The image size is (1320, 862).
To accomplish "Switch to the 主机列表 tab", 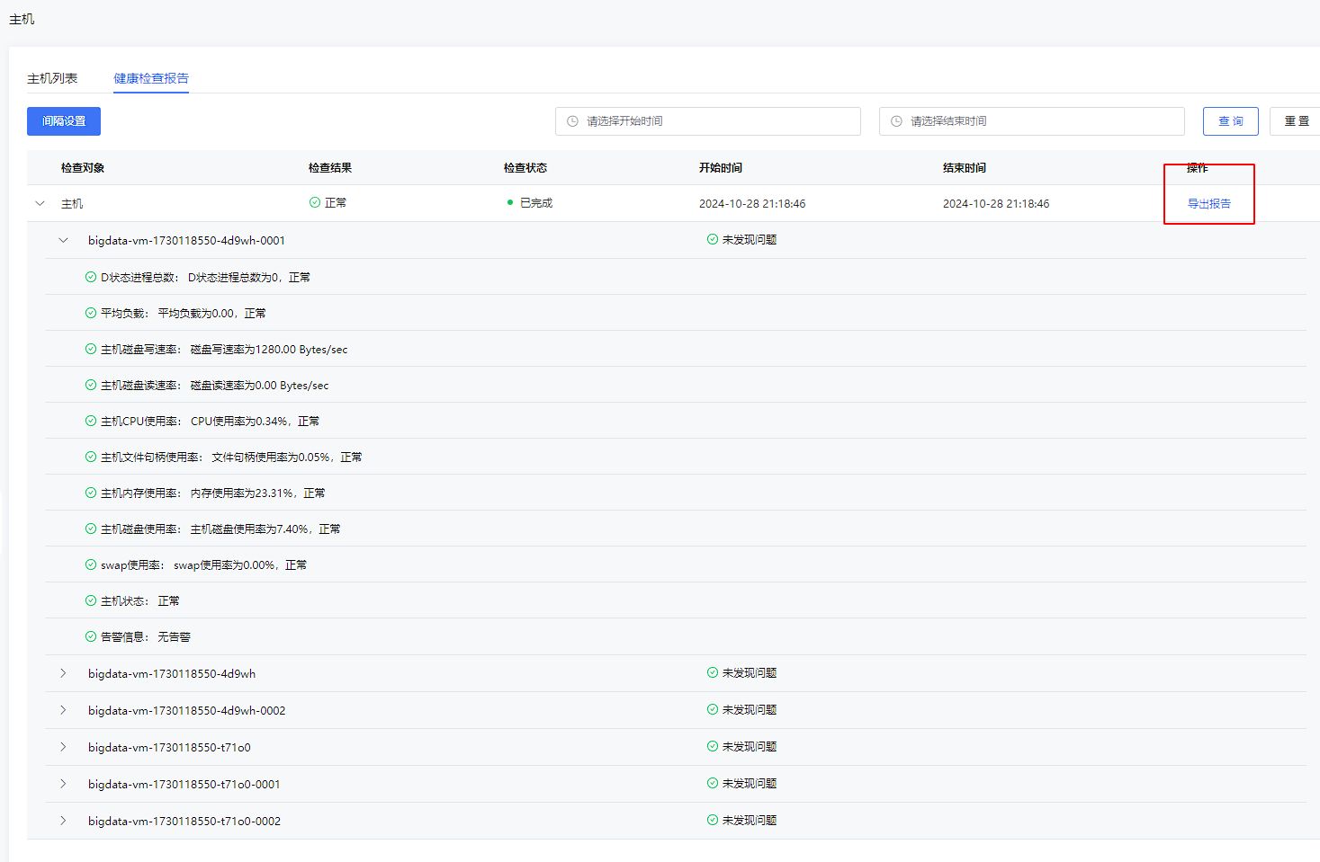I will [52, 78].
